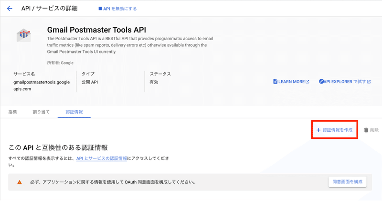
Task: Click the orange warning triangle icon
Action: (x=20, y=182)
